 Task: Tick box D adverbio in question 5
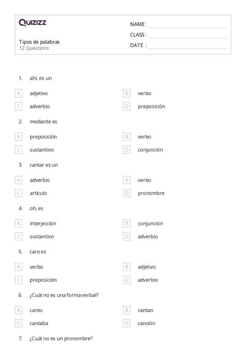127,280
